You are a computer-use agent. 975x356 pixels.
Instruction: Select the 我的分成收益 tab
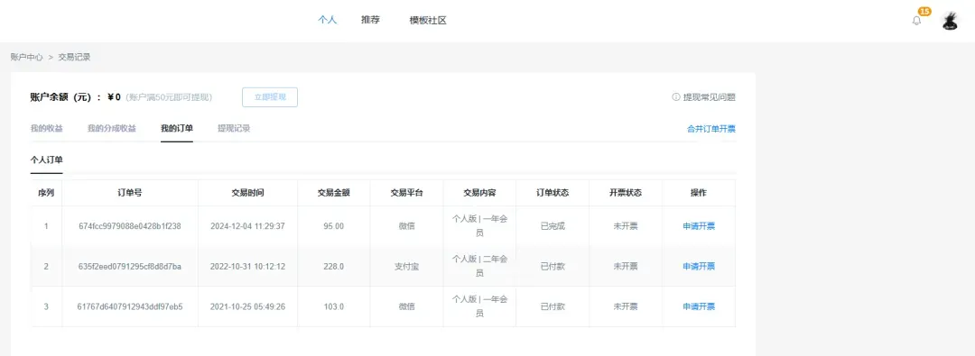(x=112, y=129)
